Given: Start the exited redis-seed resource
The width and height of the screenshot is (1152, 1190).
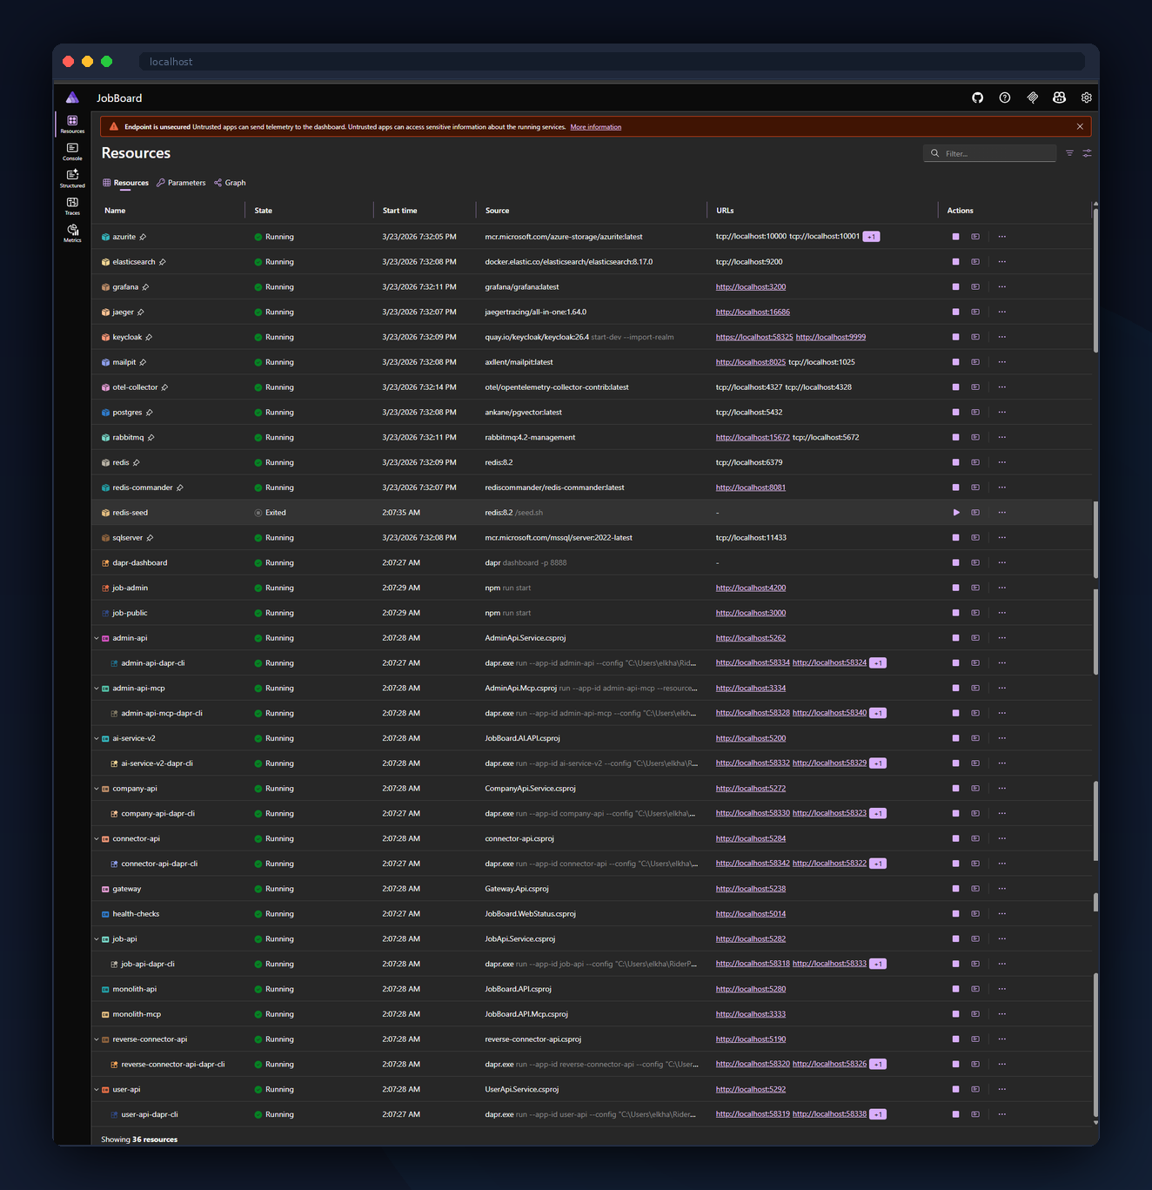Looking at the screenshot, I should (x=955, y=513).
